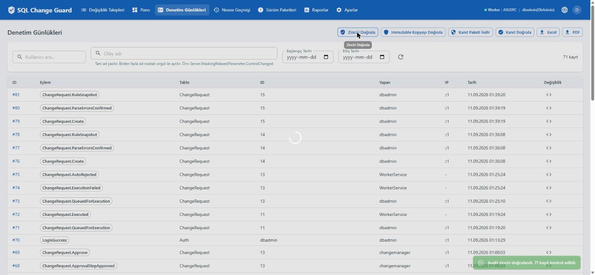The image size is (595, 275).
Task: Click ChangeRequest.ExecutionFailed event chip
Action: pyautogui.click(x=71, y=188)
